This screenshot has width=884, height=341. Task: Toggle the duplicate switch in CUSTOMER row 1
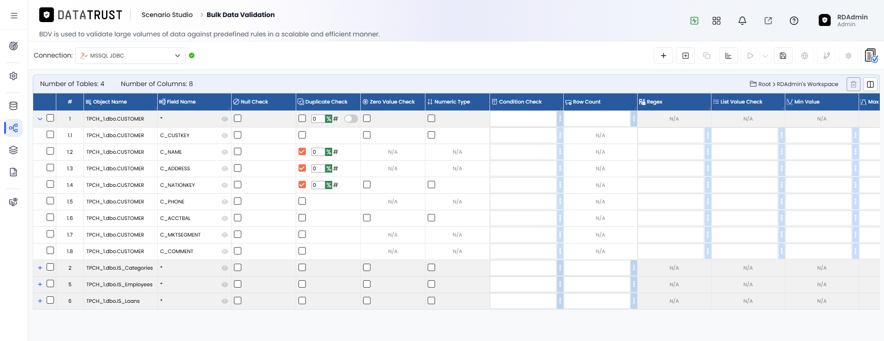point(351,119)
